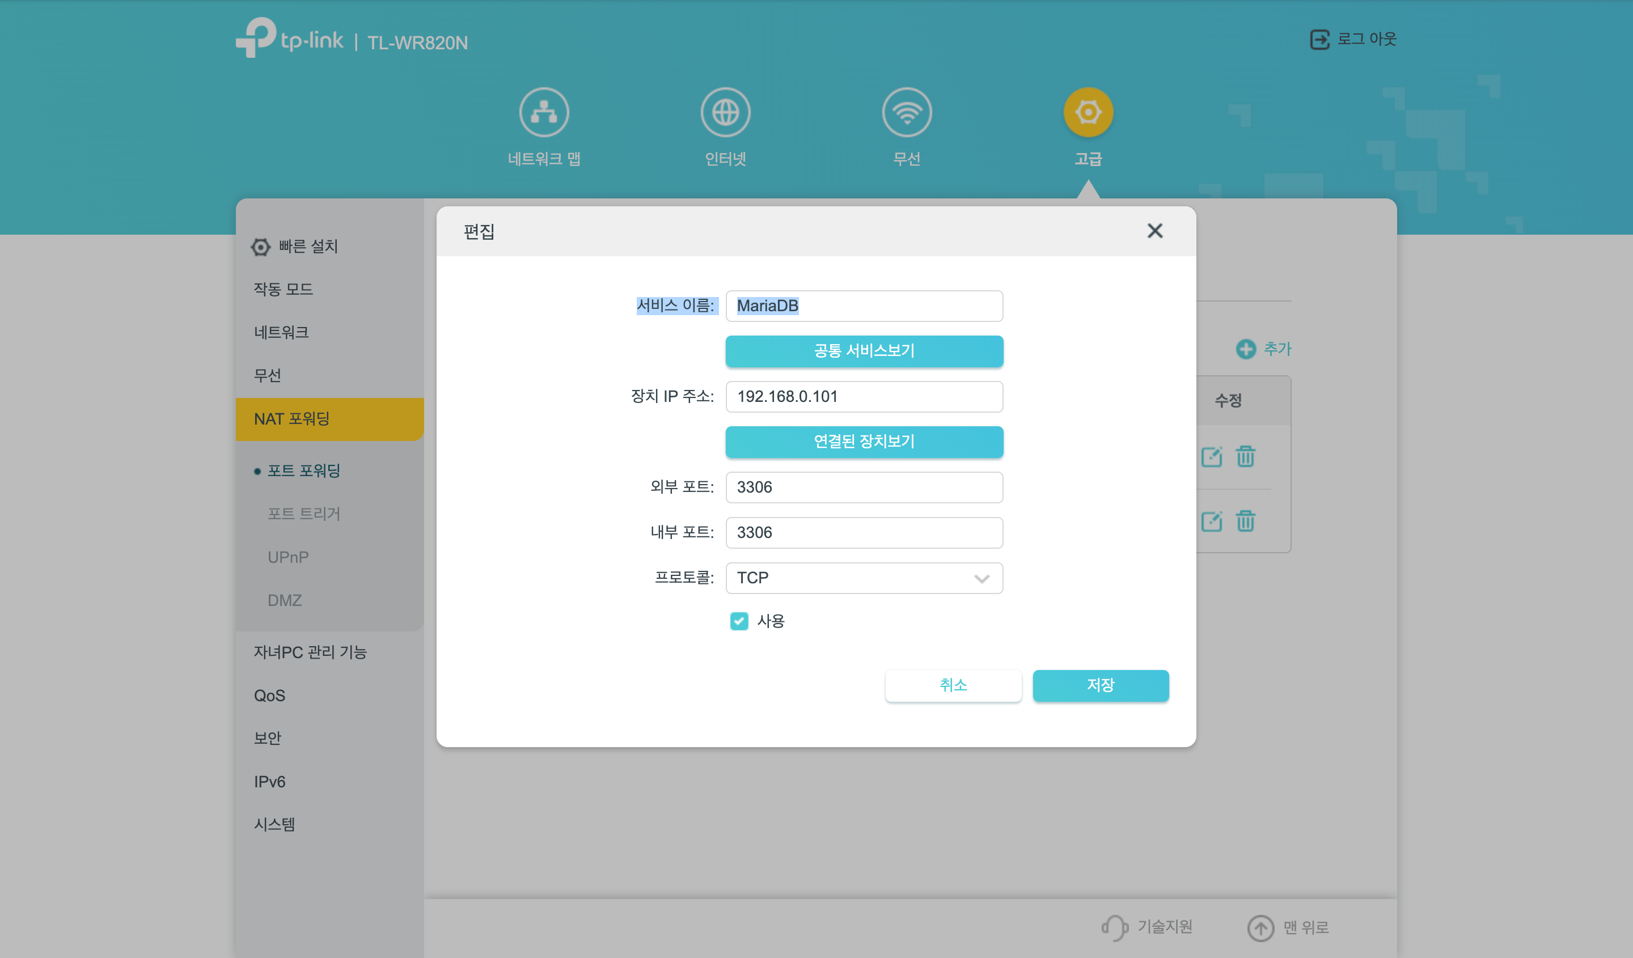Select 포트 트리거 submenu item
The image size is (1633, 958).
point(303,514)
